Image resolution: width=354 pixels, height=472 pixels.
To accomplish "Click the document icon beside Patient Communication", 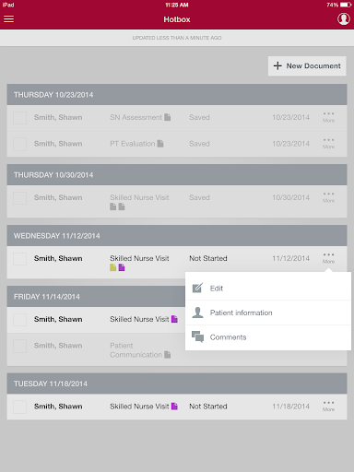I will click(168, 355).
